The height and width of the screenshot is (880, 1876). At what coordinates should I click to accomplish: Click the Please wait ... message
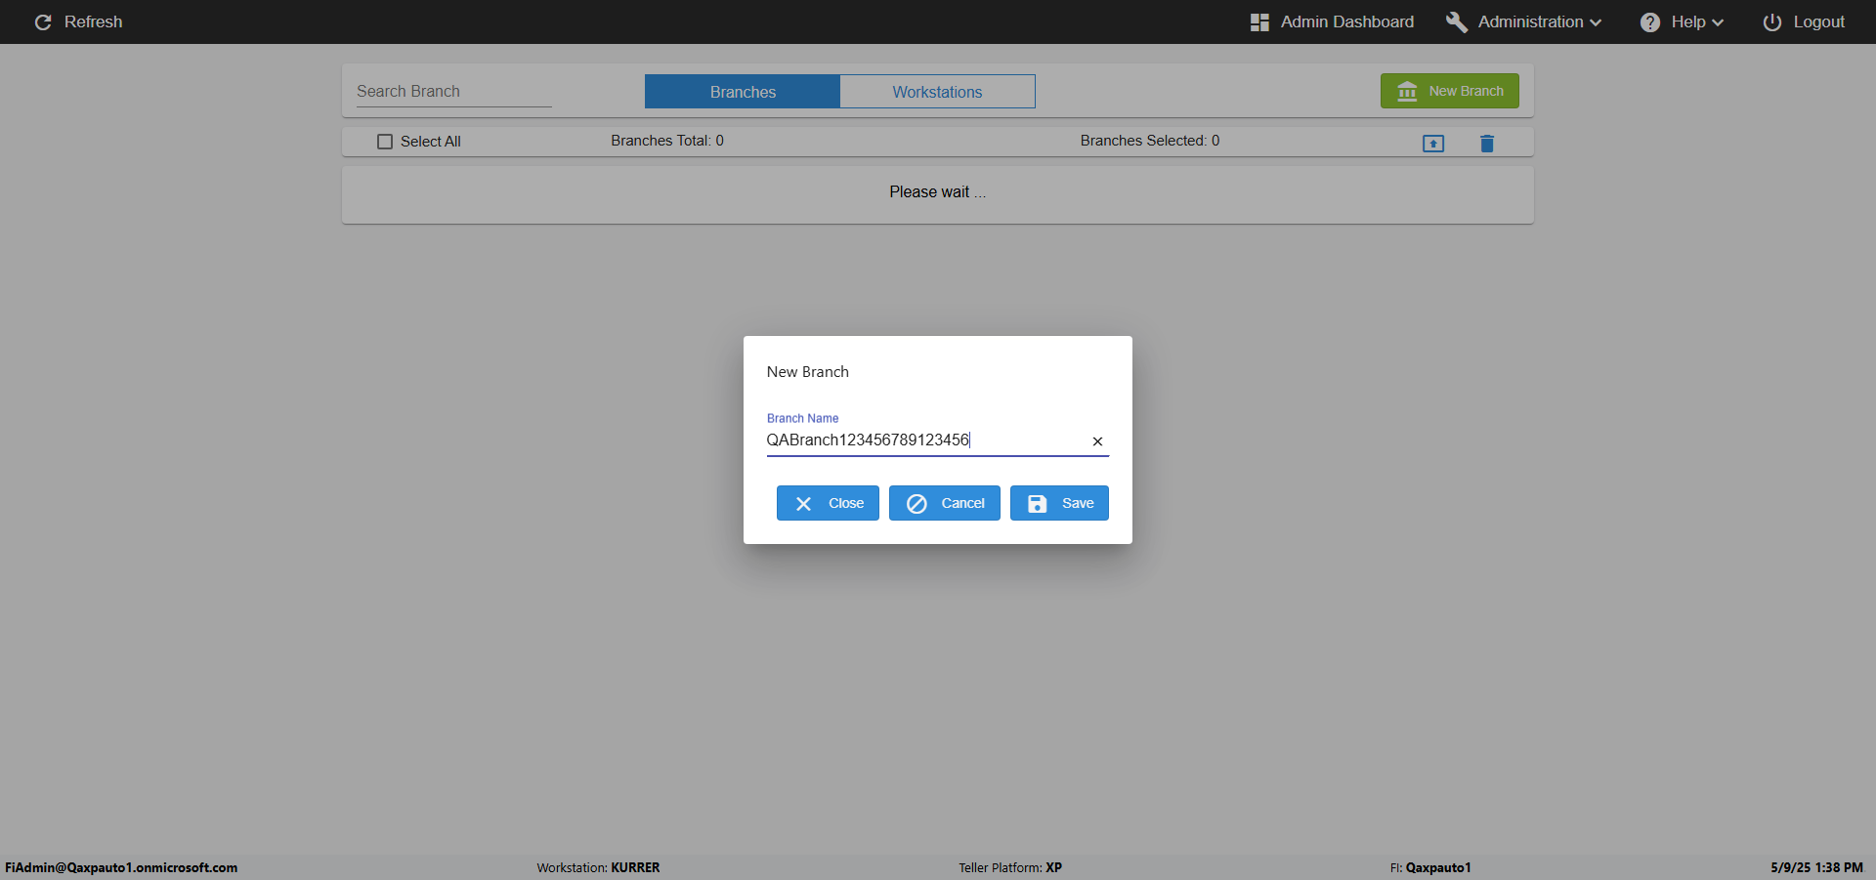[937, 192]
